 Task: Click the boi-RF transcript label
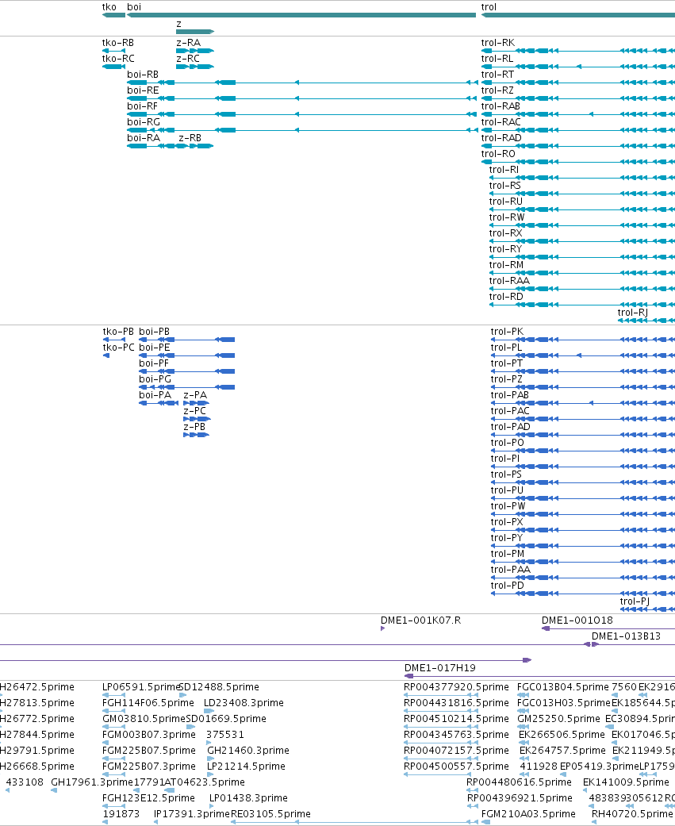pyautogui.click(x=142, y=106)
